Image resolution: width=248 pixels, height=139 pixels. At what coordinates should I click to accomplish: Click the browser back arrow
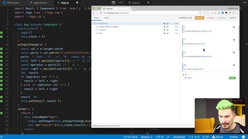click(94, 13)
